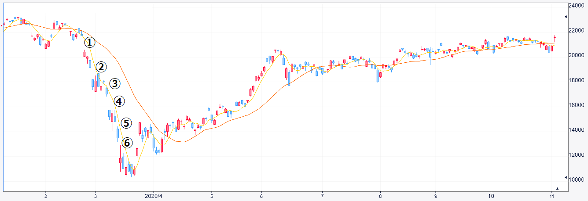Viewport: 588px width, 201px height.
Task: Click the month 5 label on date axis
Action: pos(212,195)
